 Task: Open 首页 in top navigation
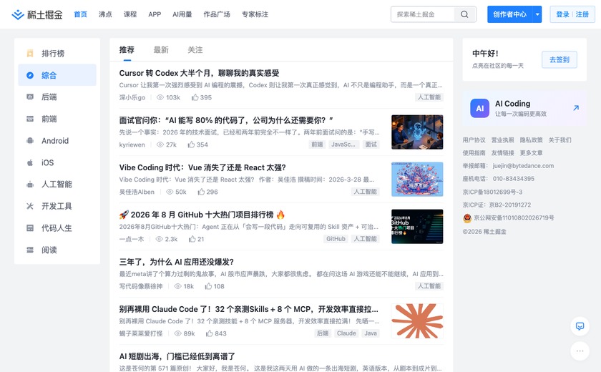(x=80, y=14)
